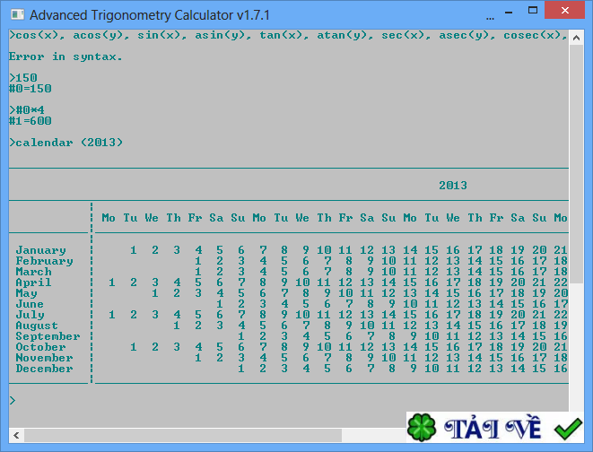Click the December row label

click(44, 369)
